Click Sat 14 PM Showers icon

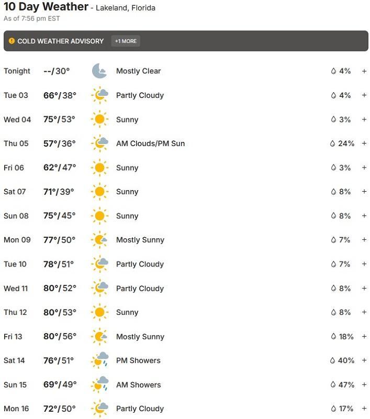coord(99,360)
